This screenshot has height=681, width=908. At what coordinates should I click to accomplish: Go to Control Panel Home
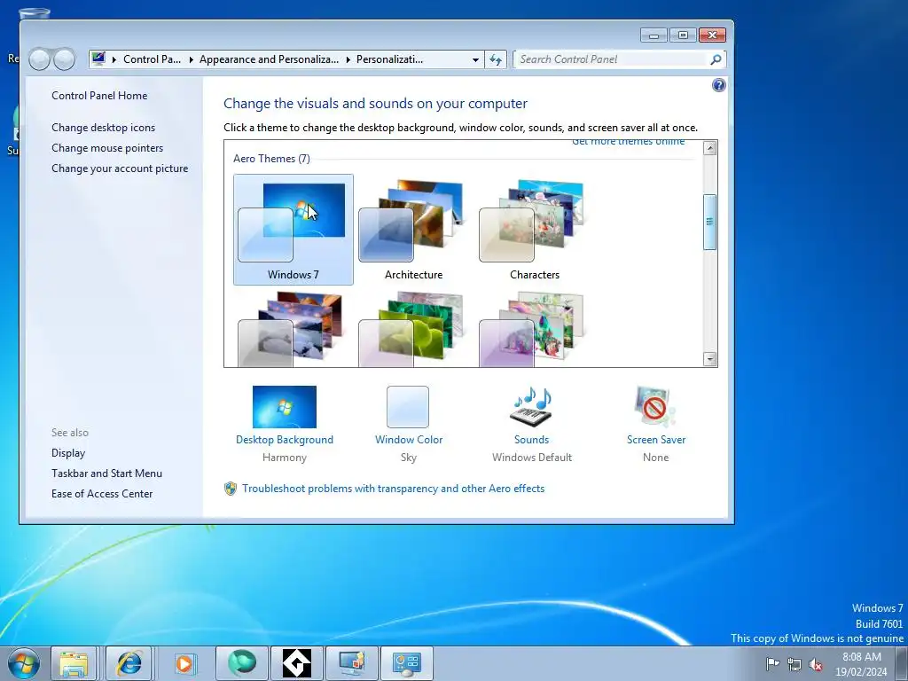[x=99, y=96]
